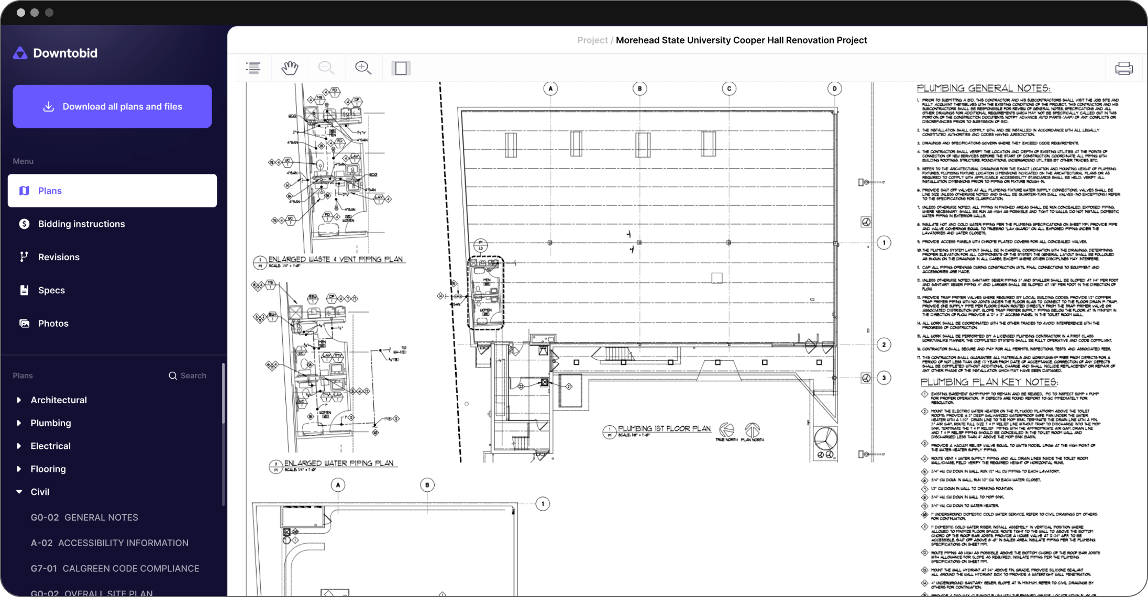Click the print icon

[1123, 68]
